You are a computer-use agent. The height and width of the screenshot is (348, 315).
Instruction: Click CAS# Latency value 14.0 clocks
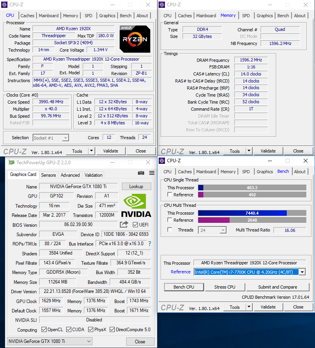coord(251,74)
